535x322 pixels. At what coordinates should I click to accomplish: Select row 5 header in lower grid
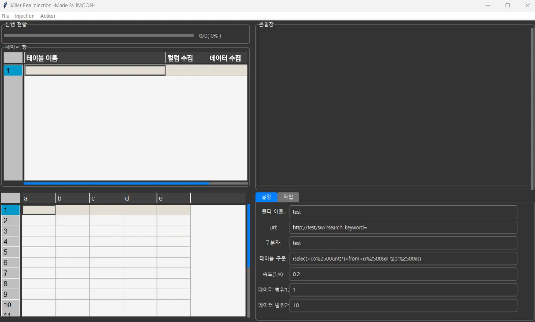tap(11, 252)
